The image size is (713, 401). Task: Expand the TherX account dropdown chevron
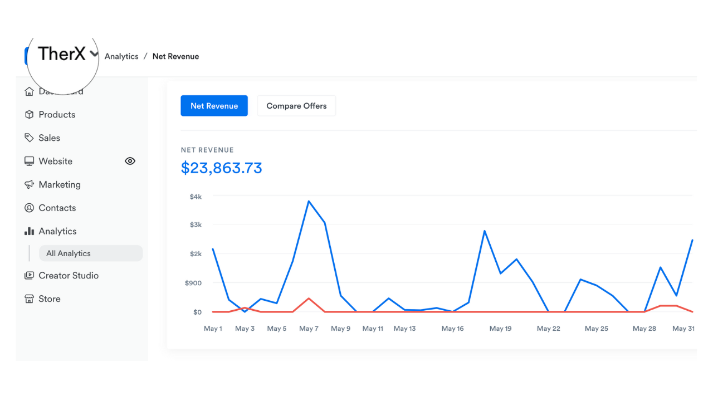94,54
